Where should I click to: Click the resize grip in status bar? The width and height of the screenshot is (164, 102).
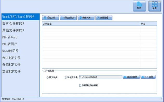click(161, 99)
